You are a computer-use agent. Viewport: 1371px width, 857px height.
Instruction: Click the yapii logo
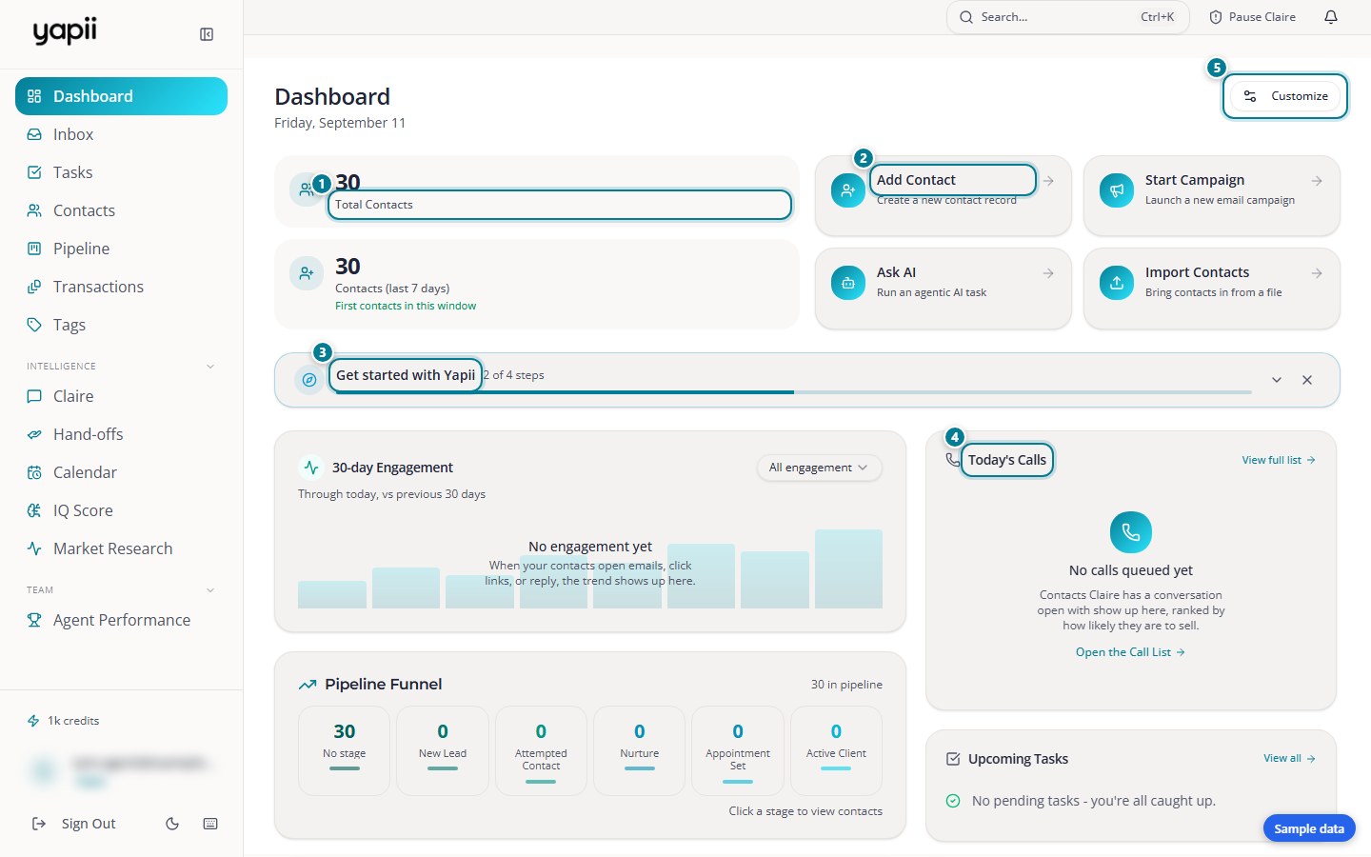[65, 31]
